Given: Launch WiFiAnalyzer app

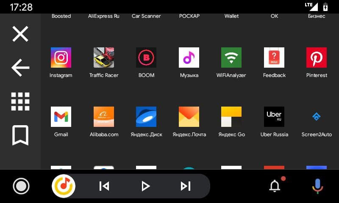Looking at the screenshot, I should [231, 58].
